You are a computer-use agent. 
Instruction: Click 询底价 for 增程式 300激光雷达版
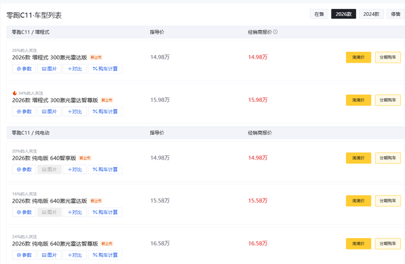pos(359,58)
